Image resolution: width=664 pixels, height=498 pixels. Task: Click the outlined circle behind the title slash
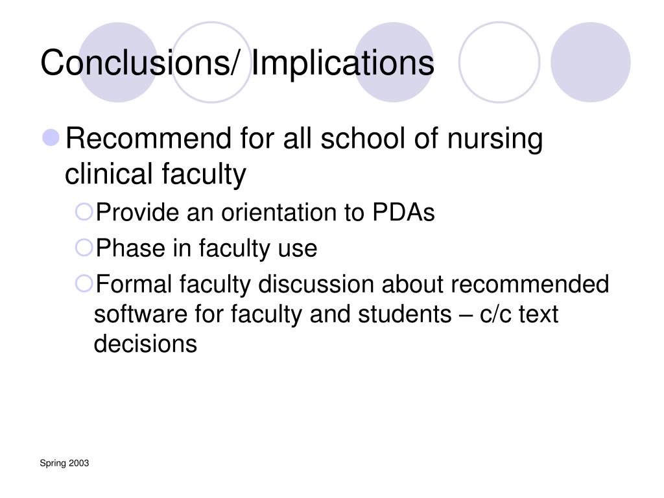tap(211, 62)
